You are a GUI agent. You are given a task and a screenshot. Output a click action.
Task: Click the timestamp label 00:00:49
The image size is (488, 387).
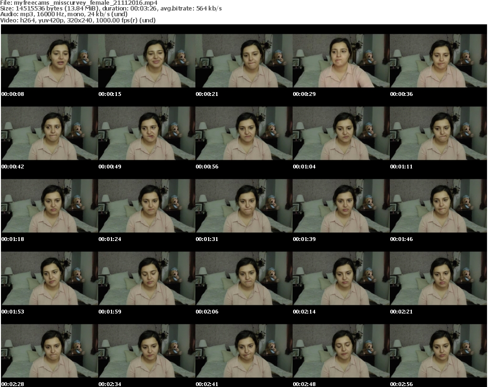coord(110,167)
